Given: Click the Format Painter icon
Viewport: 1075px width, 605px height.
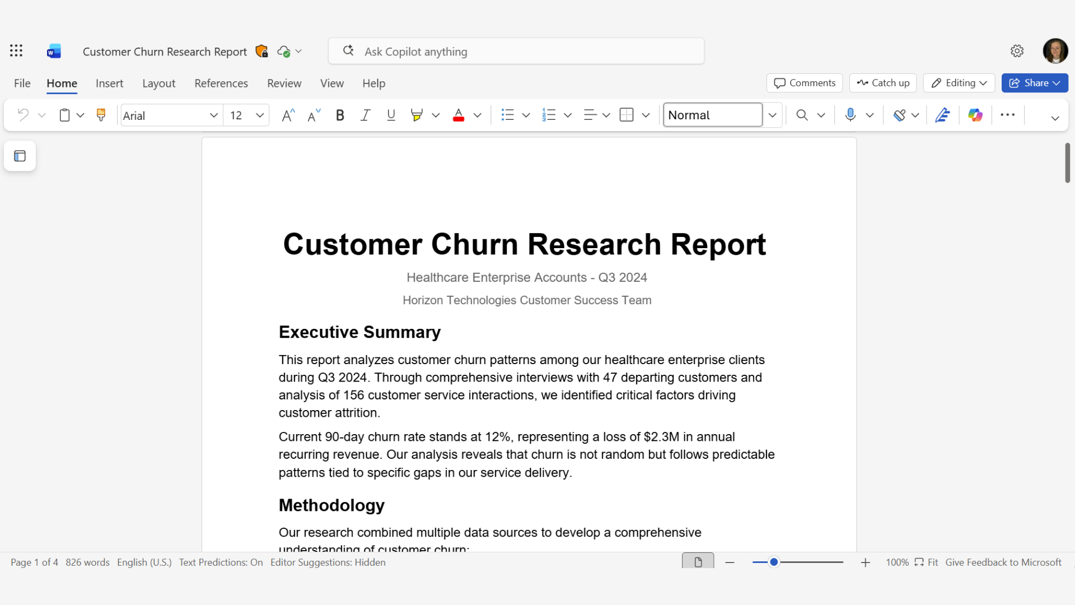Looking at the screenshot, I should pyautogui.click(x=101, y=115).
